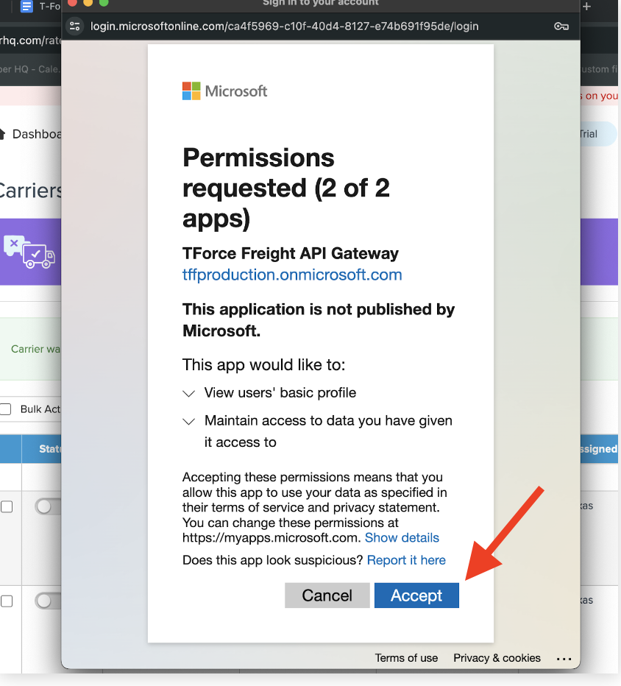This screenshot has height=686, width=621.
Task: Click the login.microsoftonline.com address bar
Action: coord(294,26)
